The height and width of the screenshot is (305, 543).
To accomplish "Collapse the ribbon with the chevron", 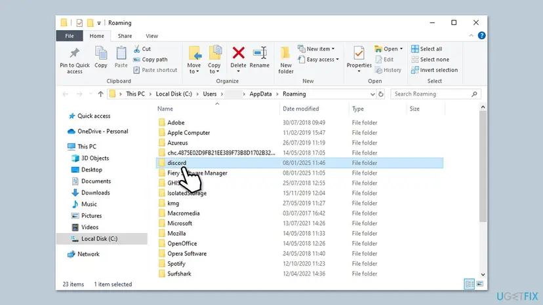I will point(471,35).
